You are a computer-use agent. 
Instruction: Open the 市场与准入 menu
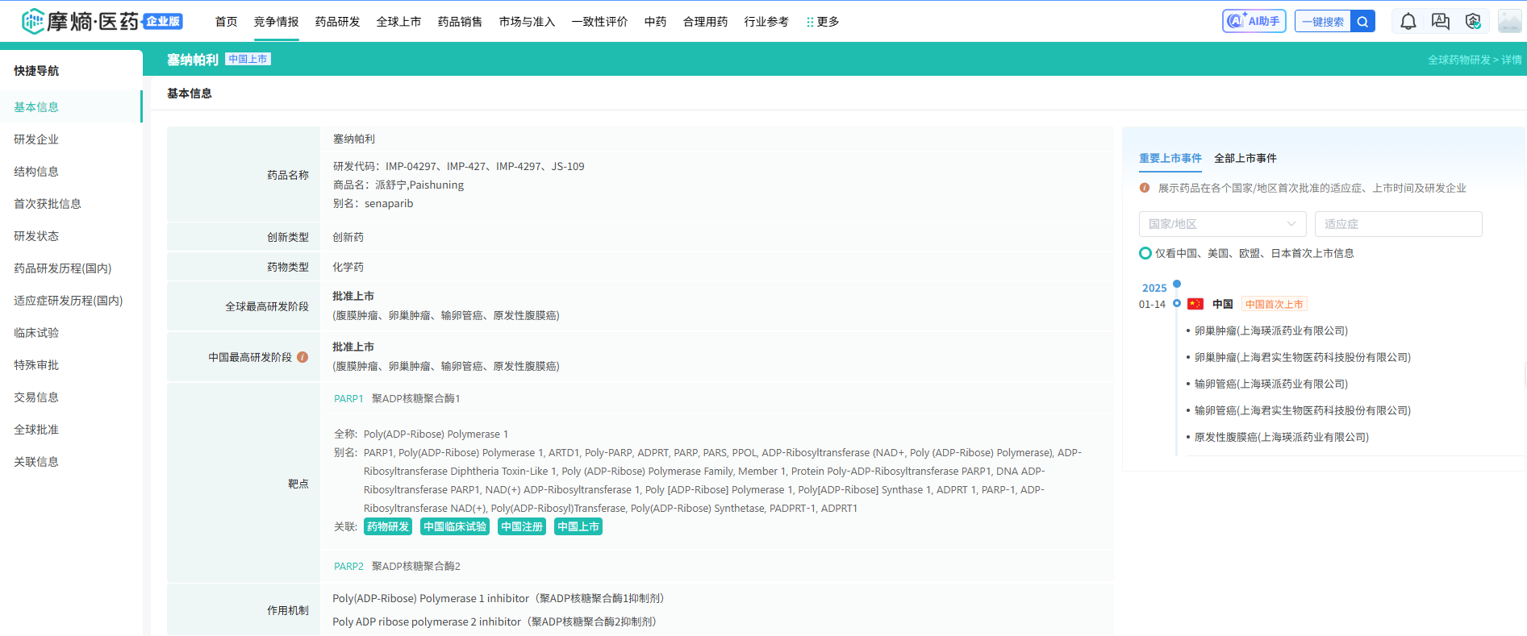click(x=528, y=22)
